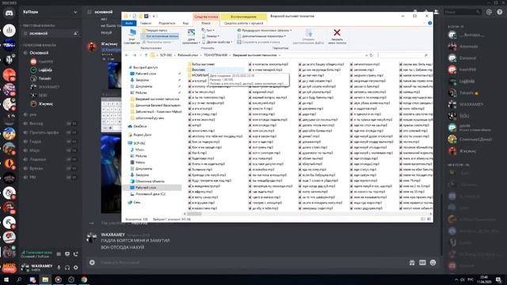Open Windows Start menu
Image resolution: width=507 pixels, height=285 pixels.
click(x=6, y=279)
